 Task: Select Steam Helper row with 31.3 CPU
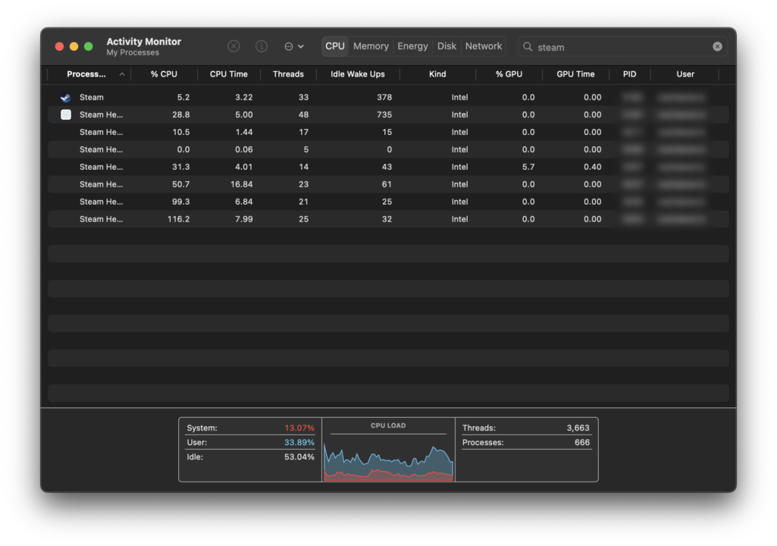coord(388,167)
